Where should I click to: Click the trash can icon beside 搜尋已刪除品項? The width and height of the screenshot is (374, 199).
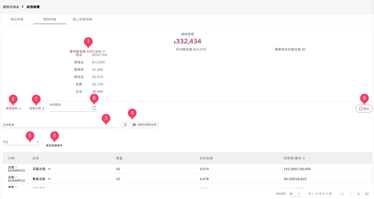point(125,125)
